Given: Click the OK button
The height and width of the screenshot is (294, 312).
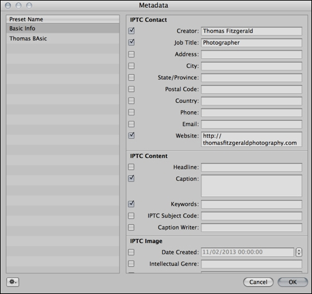Looking at the screenshot, I should click(293, 282).
